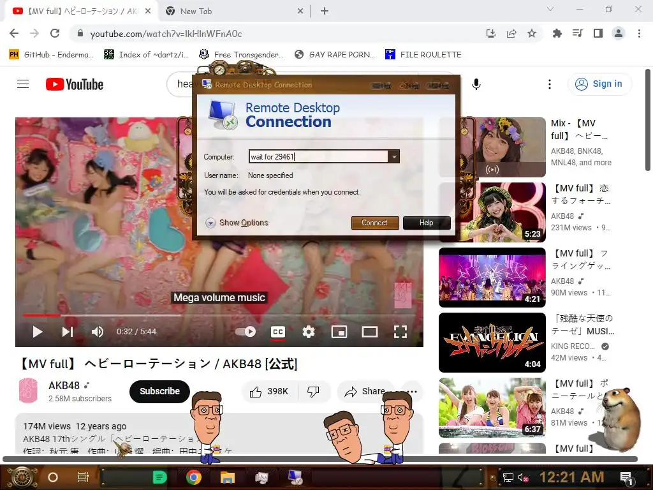Click the browser Back arrow

pos(14,33)
